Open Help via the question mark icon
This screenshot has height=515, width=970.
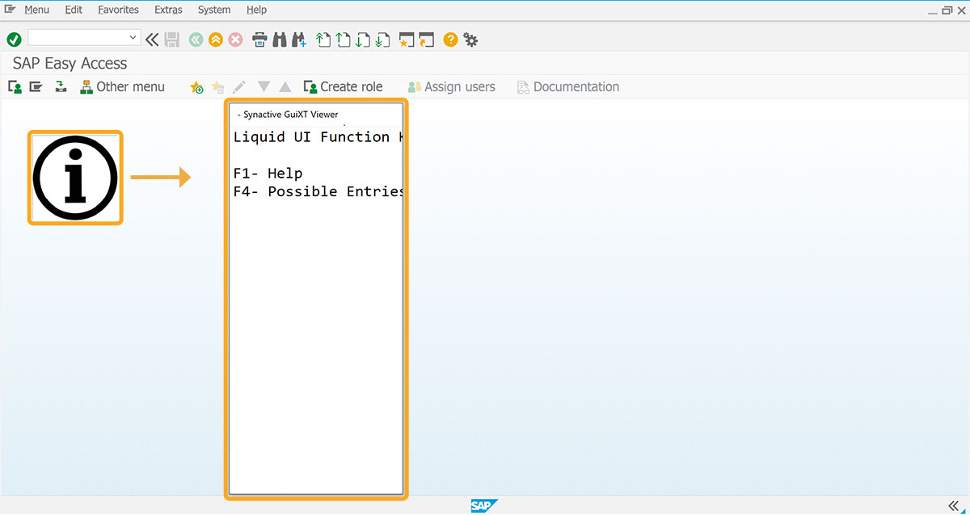click(450, 39)
